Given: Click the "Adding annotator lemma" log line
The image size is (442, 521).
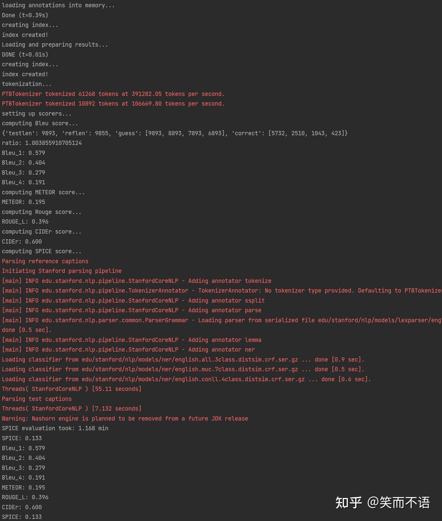Looking at the screenshot, I should coord(132,340).
